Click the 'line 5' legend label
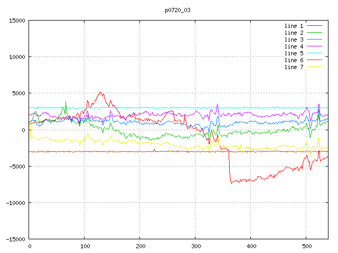 pos(294,53)
